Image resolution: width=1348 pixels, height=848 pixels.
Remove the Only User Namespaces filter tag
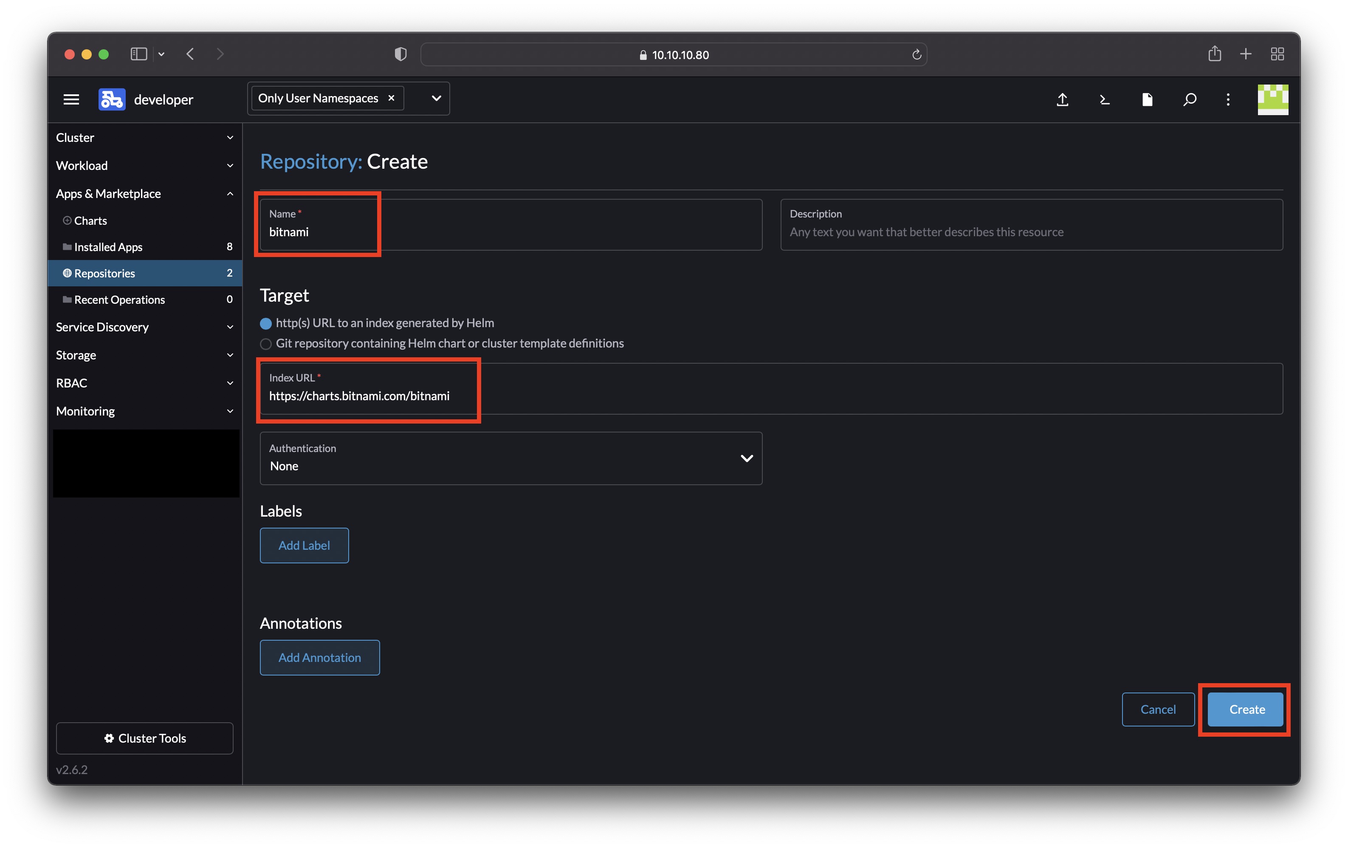(391, 98)
